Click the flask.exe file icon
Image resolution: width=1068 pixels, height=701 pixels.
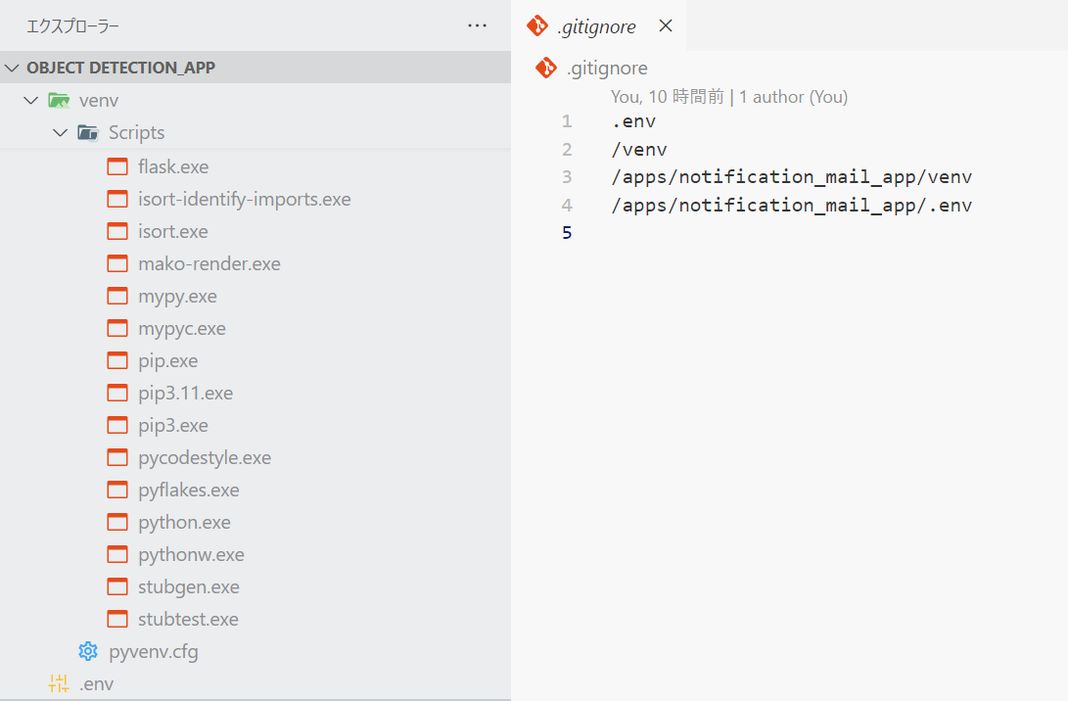(117, 166)
